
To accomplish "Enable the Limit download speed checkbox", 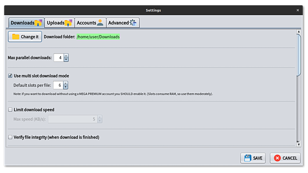I will pos(11,110).
